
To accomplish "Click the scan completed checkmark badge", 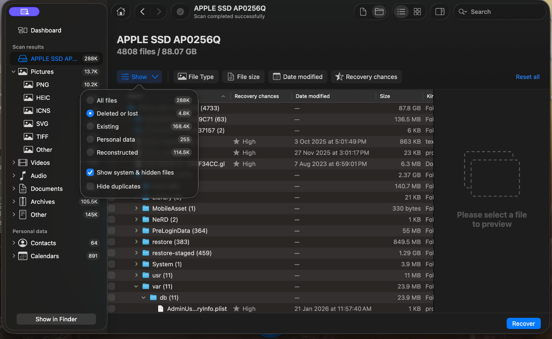I will point(180,12).
